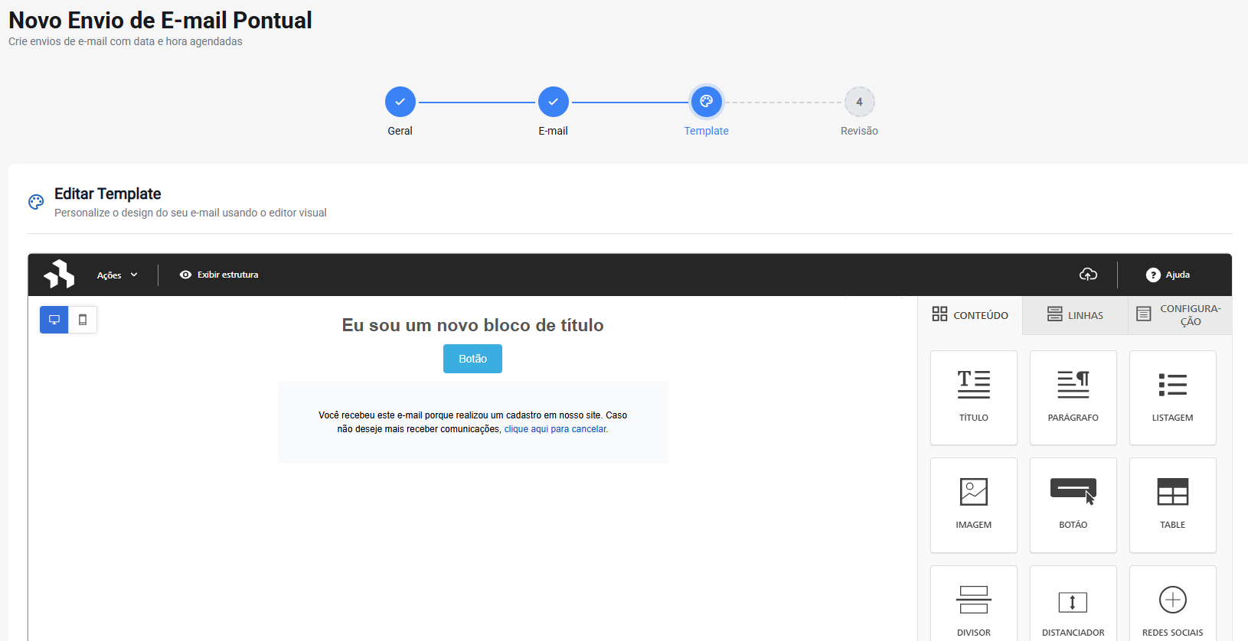Pick the Listagem content block
This screenshot has width=1248, height=641.
point(1172,397)
